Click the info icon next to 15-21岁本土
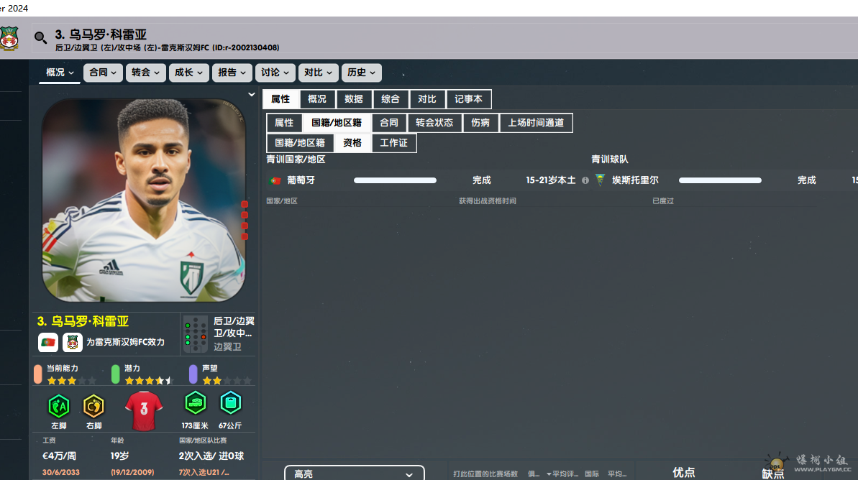 pyautogui.click(x=585, y=181)
